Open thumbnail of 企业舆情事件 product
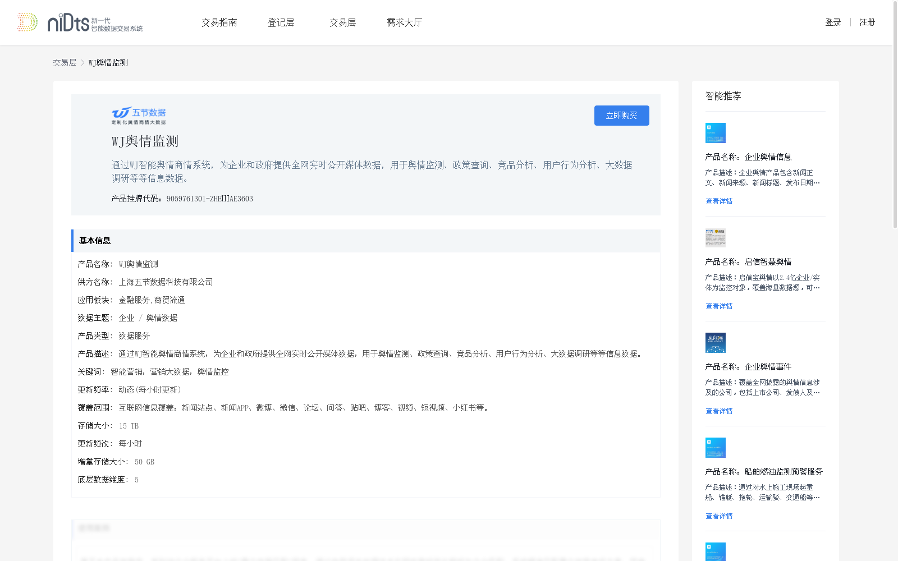Image resolution: width=898 pixels, height=561 pixels. coord(716,343)
